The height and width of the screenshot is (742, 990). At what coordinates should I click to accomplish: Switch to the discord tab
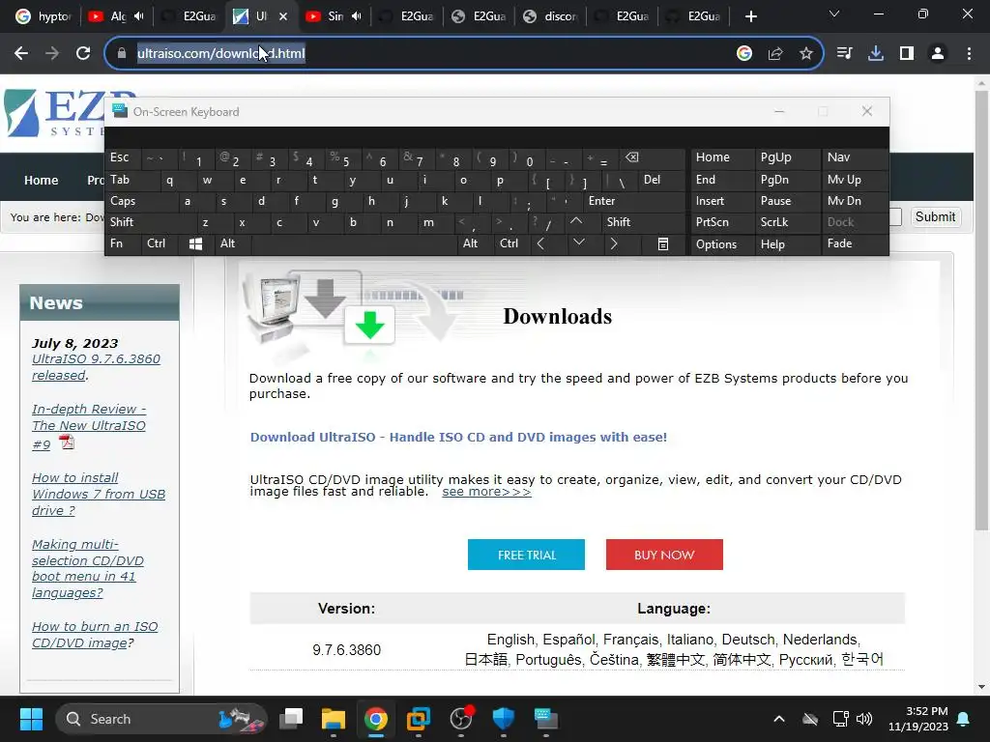(550, 16)
